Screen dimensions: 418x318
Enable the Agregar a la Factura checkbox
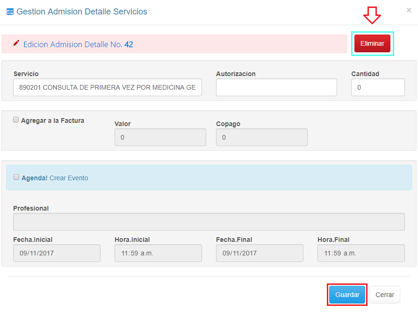[16, 120]
